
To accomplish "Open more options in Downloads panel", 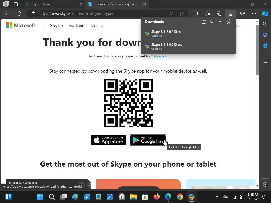I will click(221, 22).
